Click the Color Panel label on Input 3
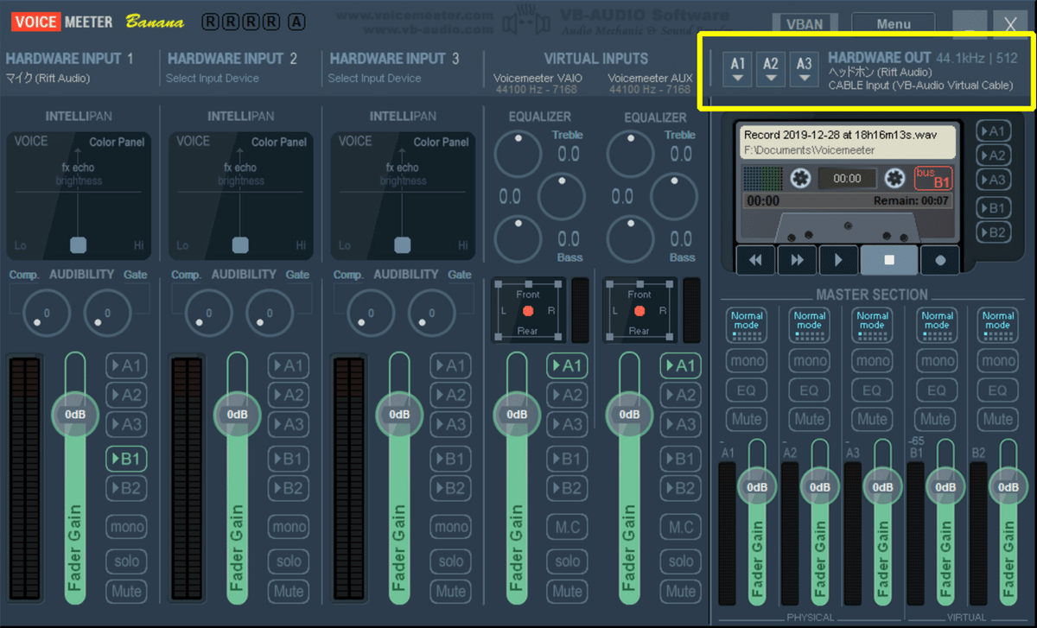 click(441, 142)
